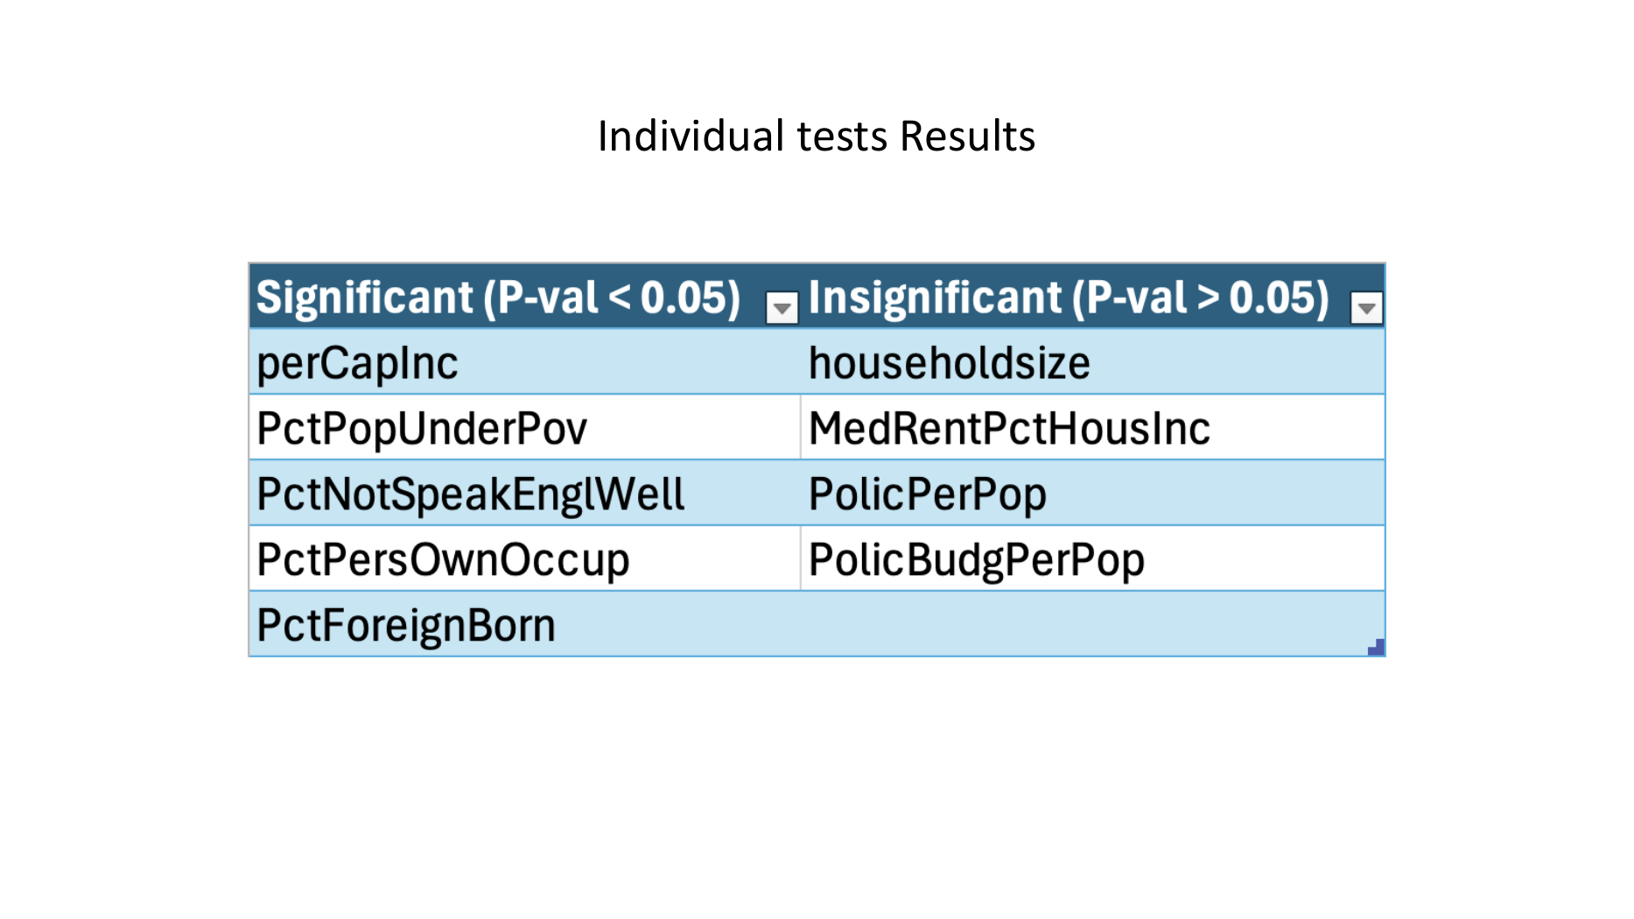Click the perCapInc cell

525,361
